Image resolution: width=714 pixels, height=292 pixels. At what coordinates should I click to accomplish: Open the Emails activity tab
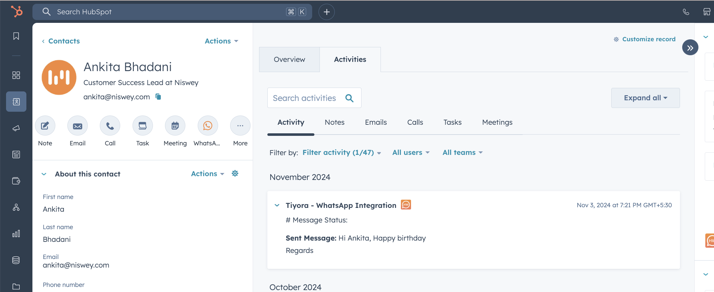coord(375,122)
